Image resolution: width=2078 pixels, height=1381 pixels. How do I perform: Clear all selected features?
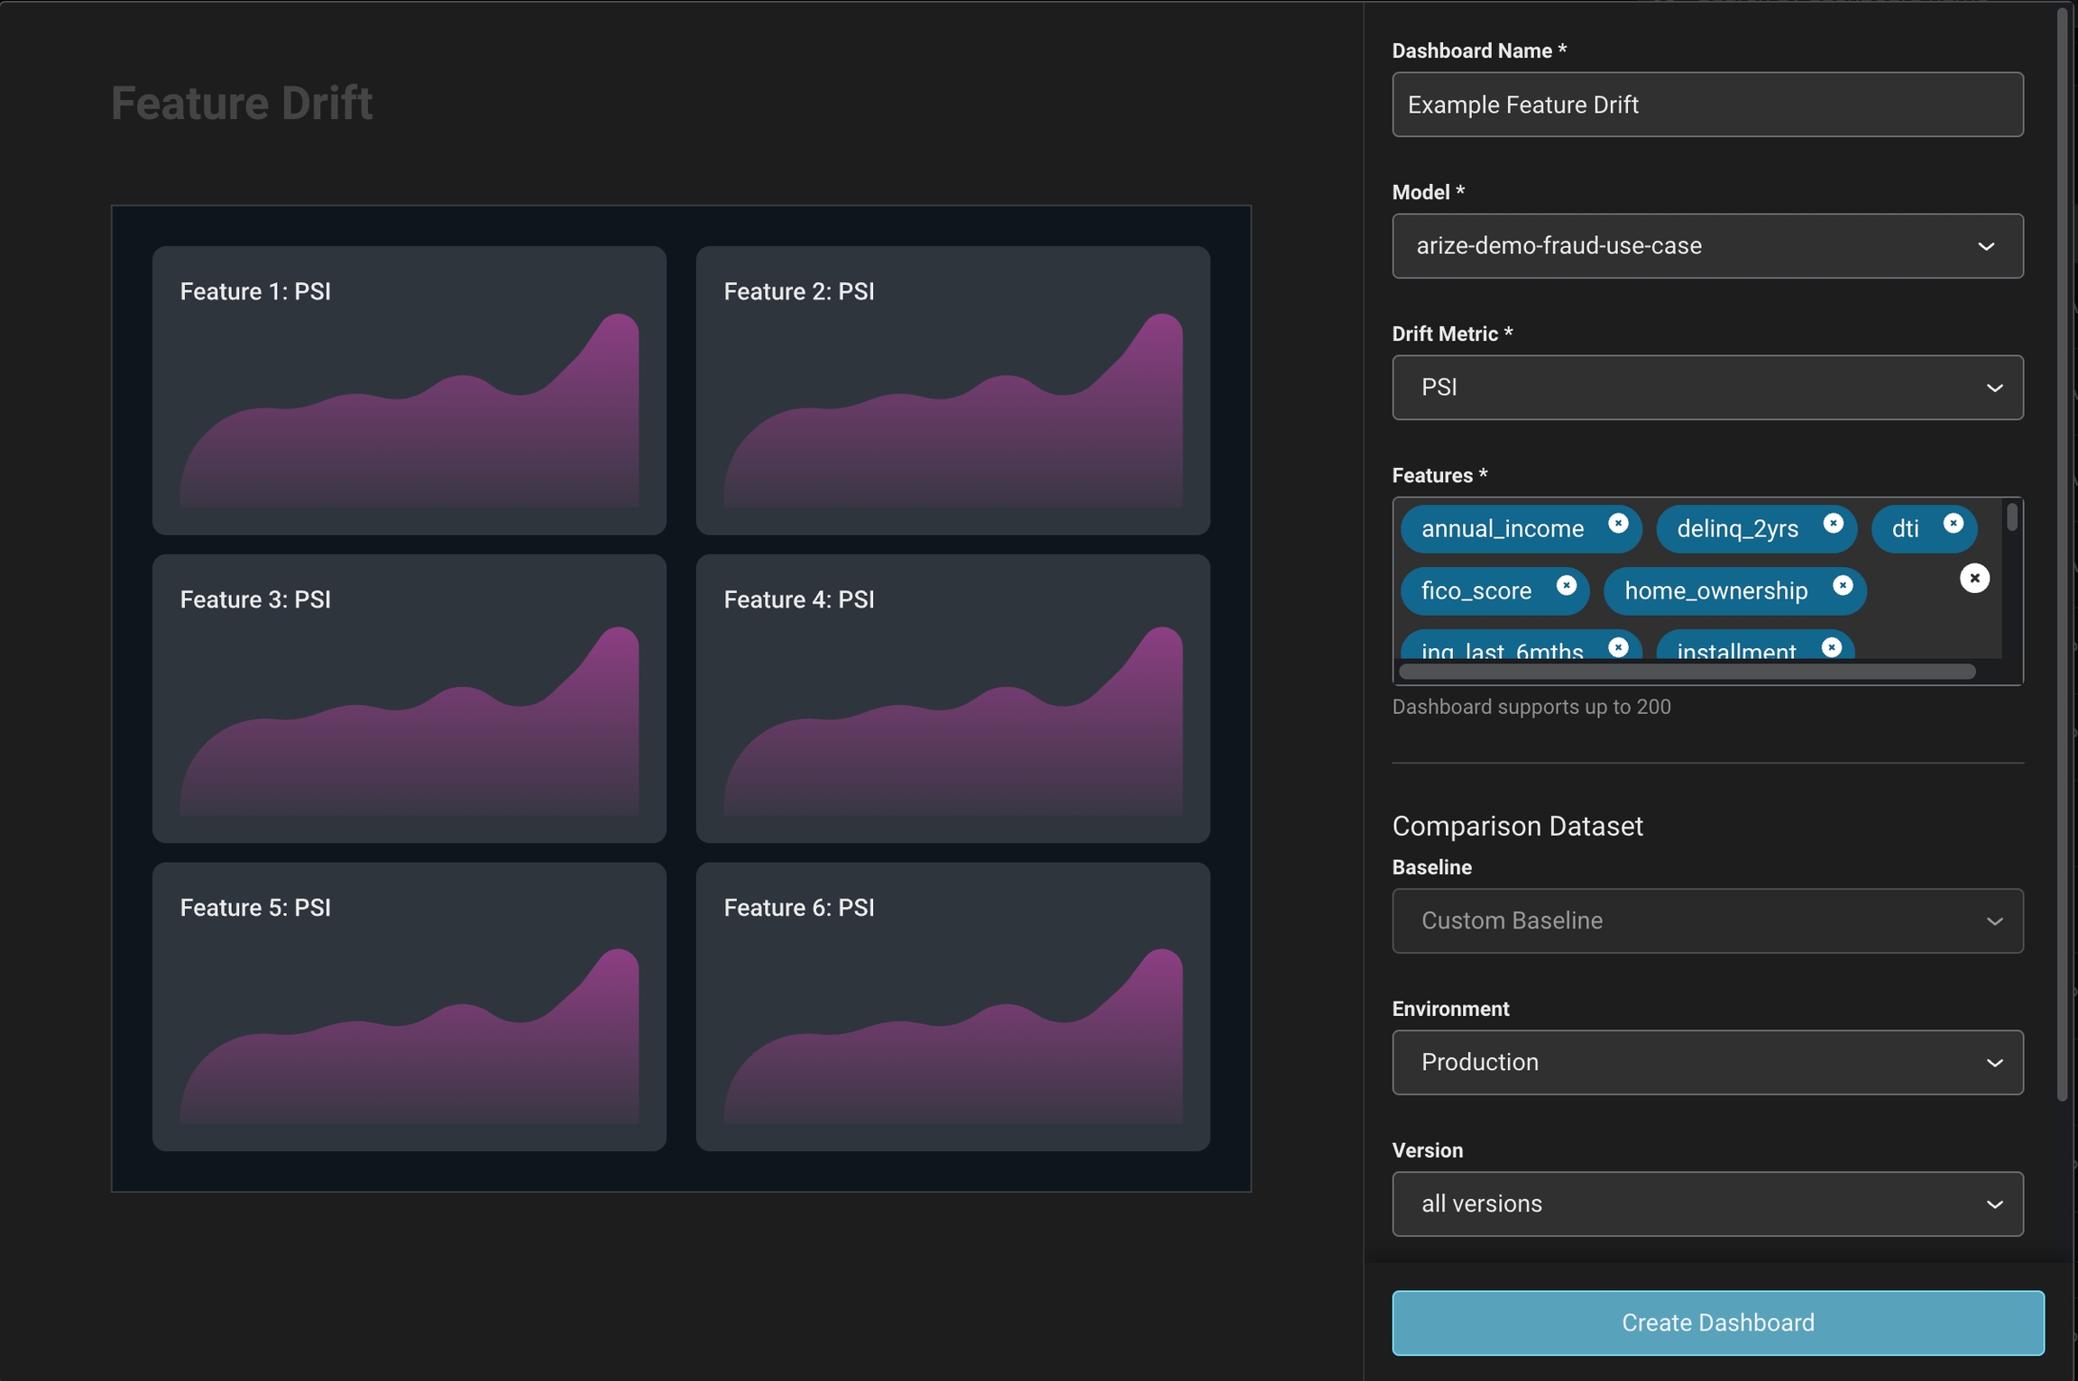click(x=1974, y=578)
